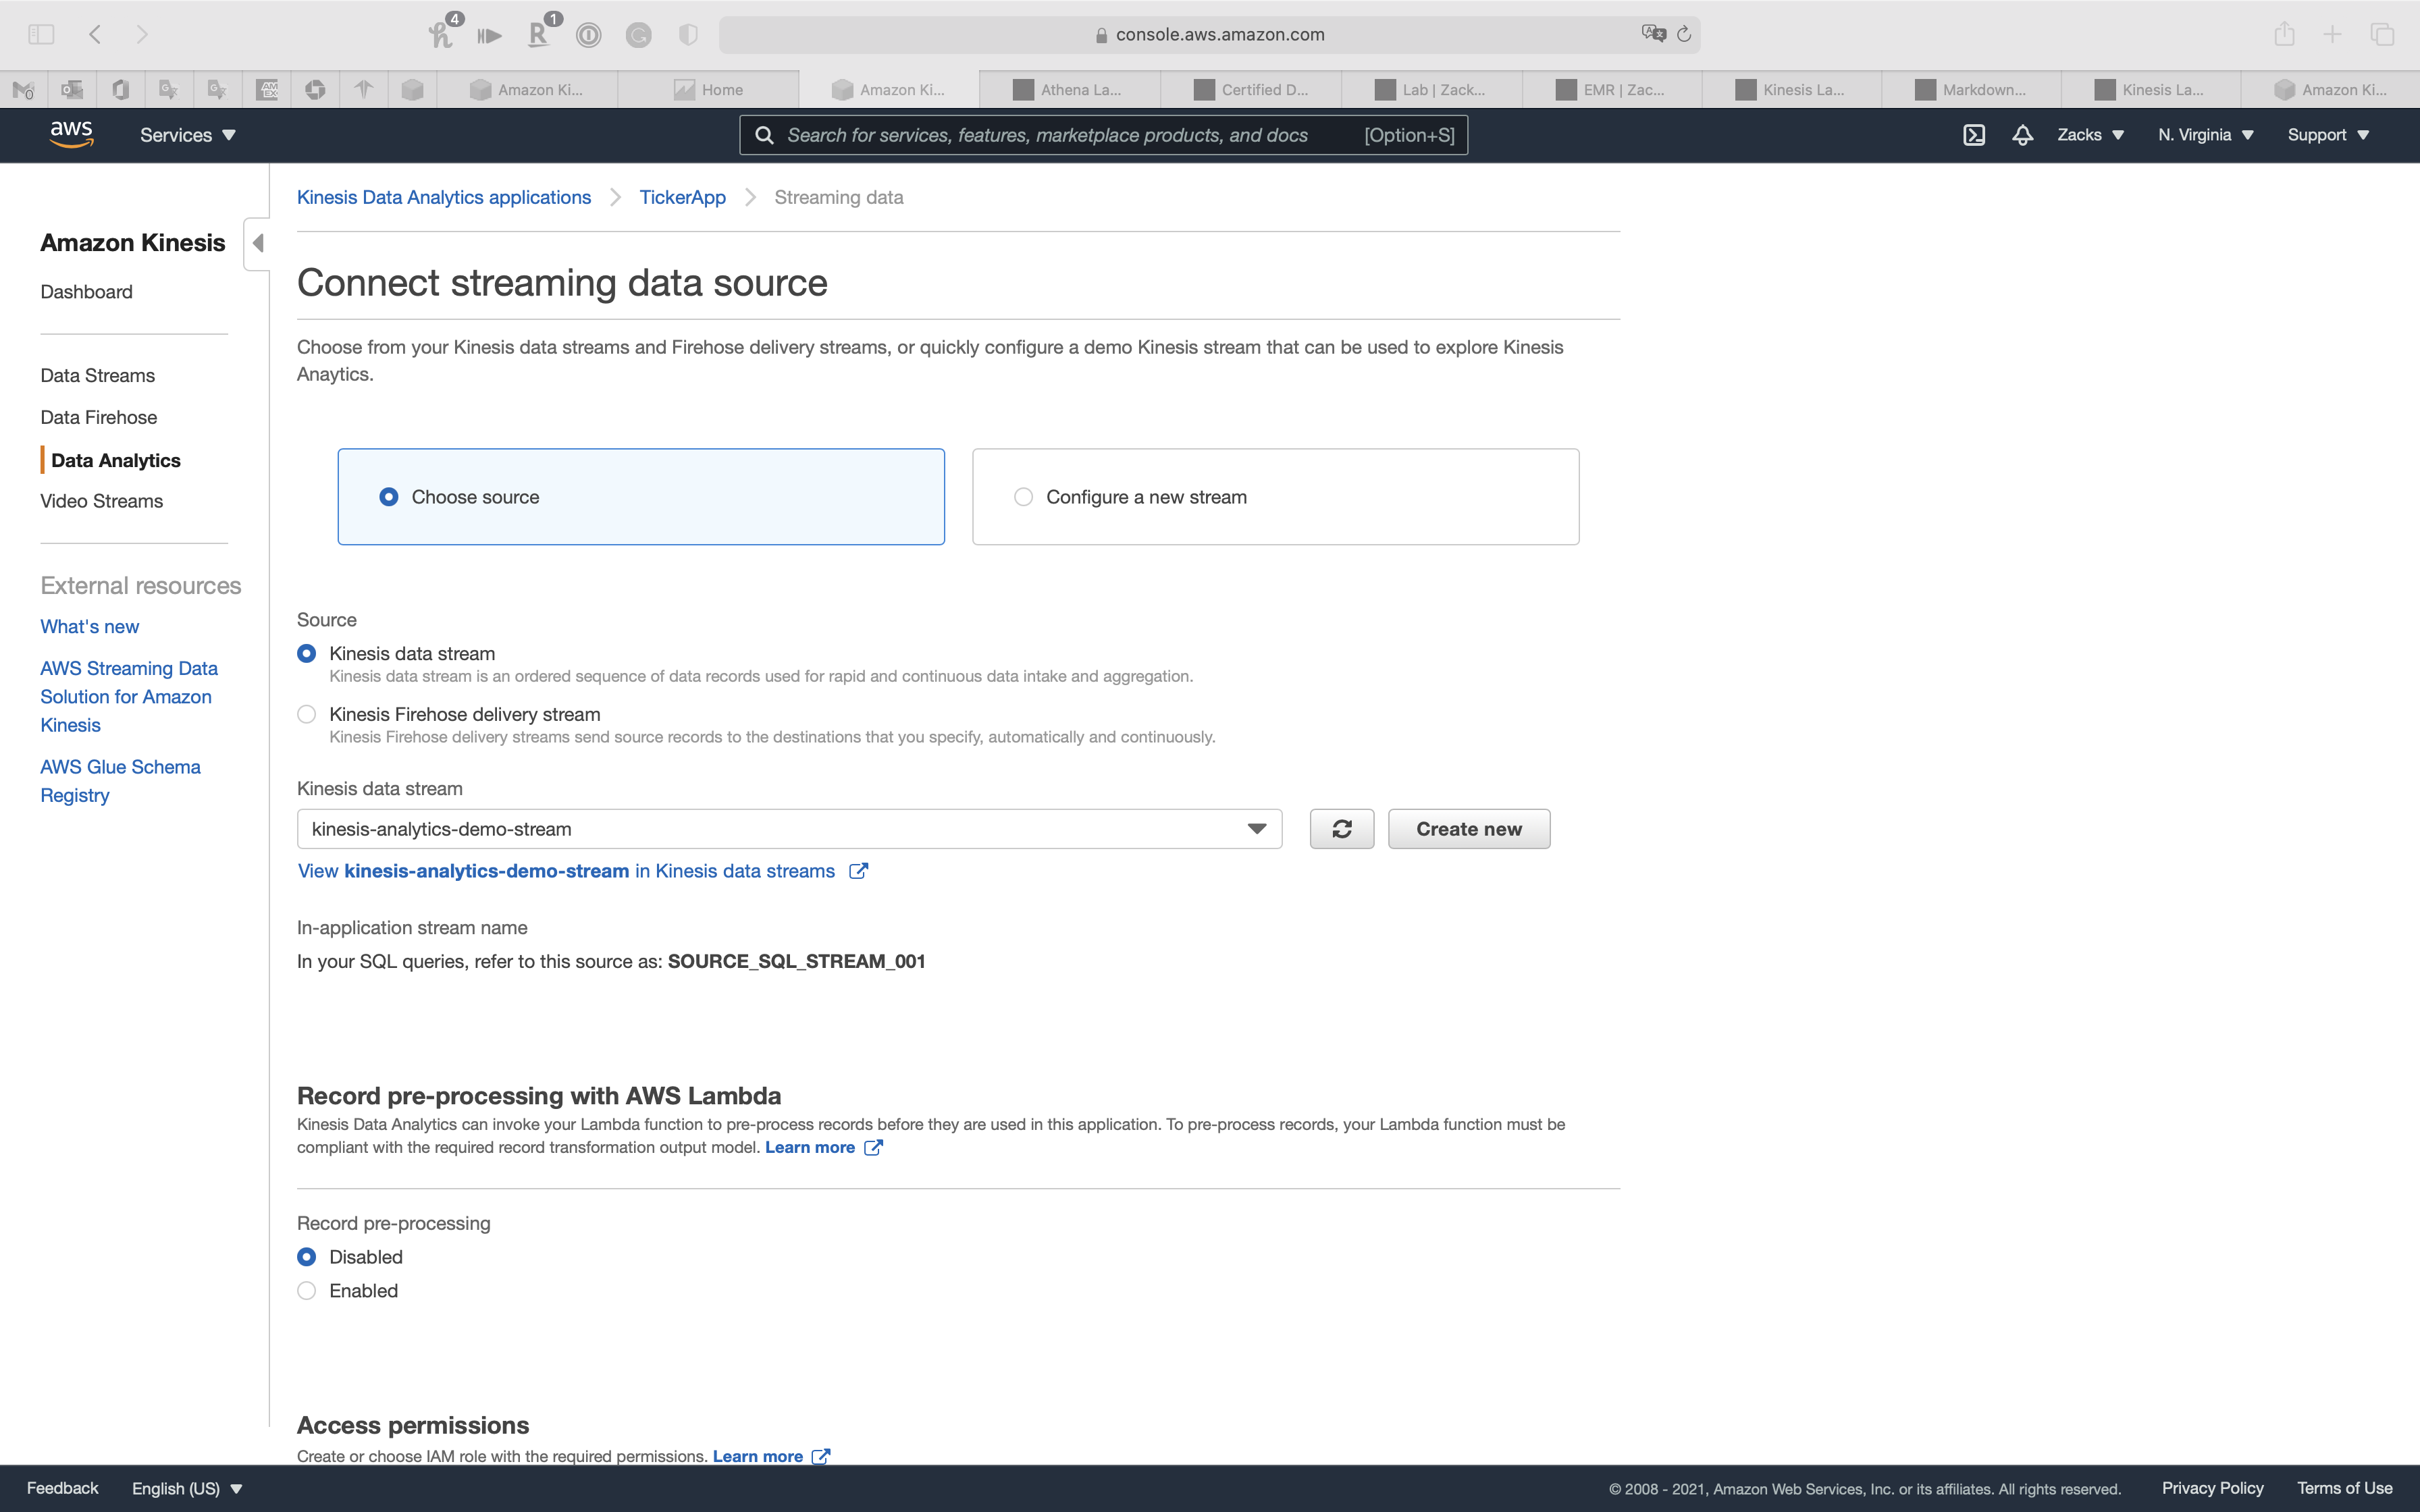
Task: Click the refresh streams list button
Action: [x=1341, y=829]
